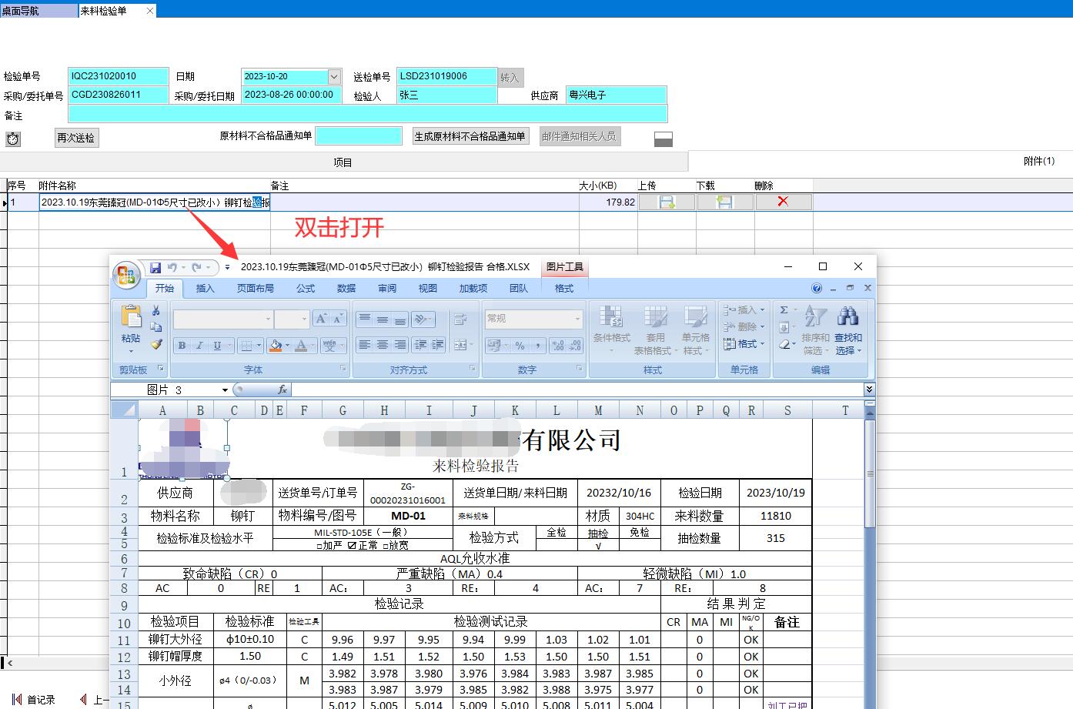
Task: Click the attachment upload icon in row 1
Action: click(x=667, y=202)
